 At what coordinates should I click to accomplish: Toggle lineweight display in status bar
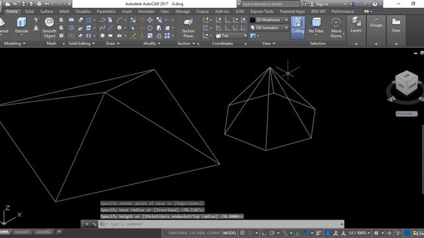point(319,233)
